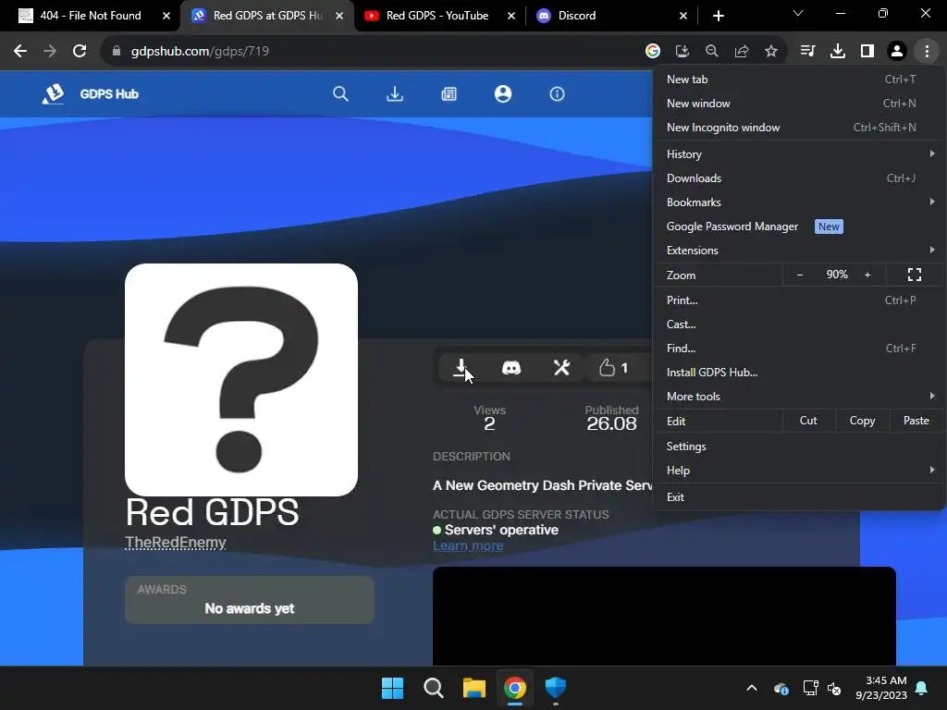
Task: Select New tab from Chrome menu
Action: [x=800, y=80]
